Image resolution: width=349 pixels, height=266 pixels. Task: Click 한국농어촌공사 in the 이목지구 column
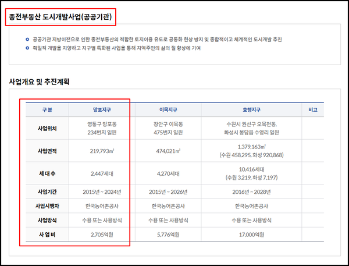(x=168, y=206)
